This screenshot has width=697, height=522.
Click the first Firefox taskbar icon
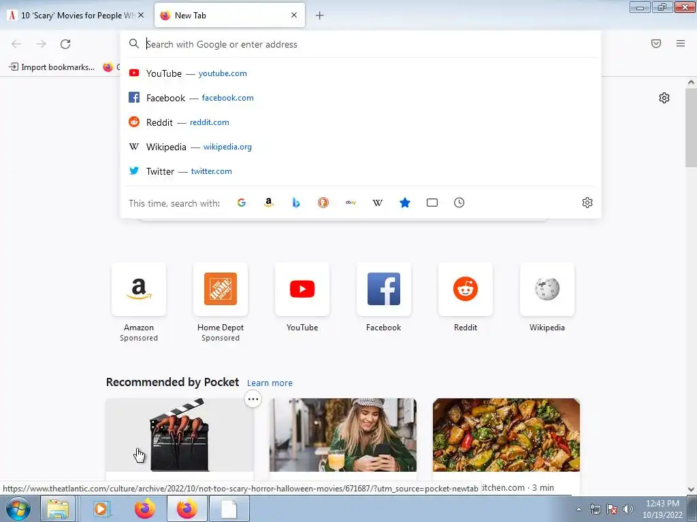coord(145,508)
